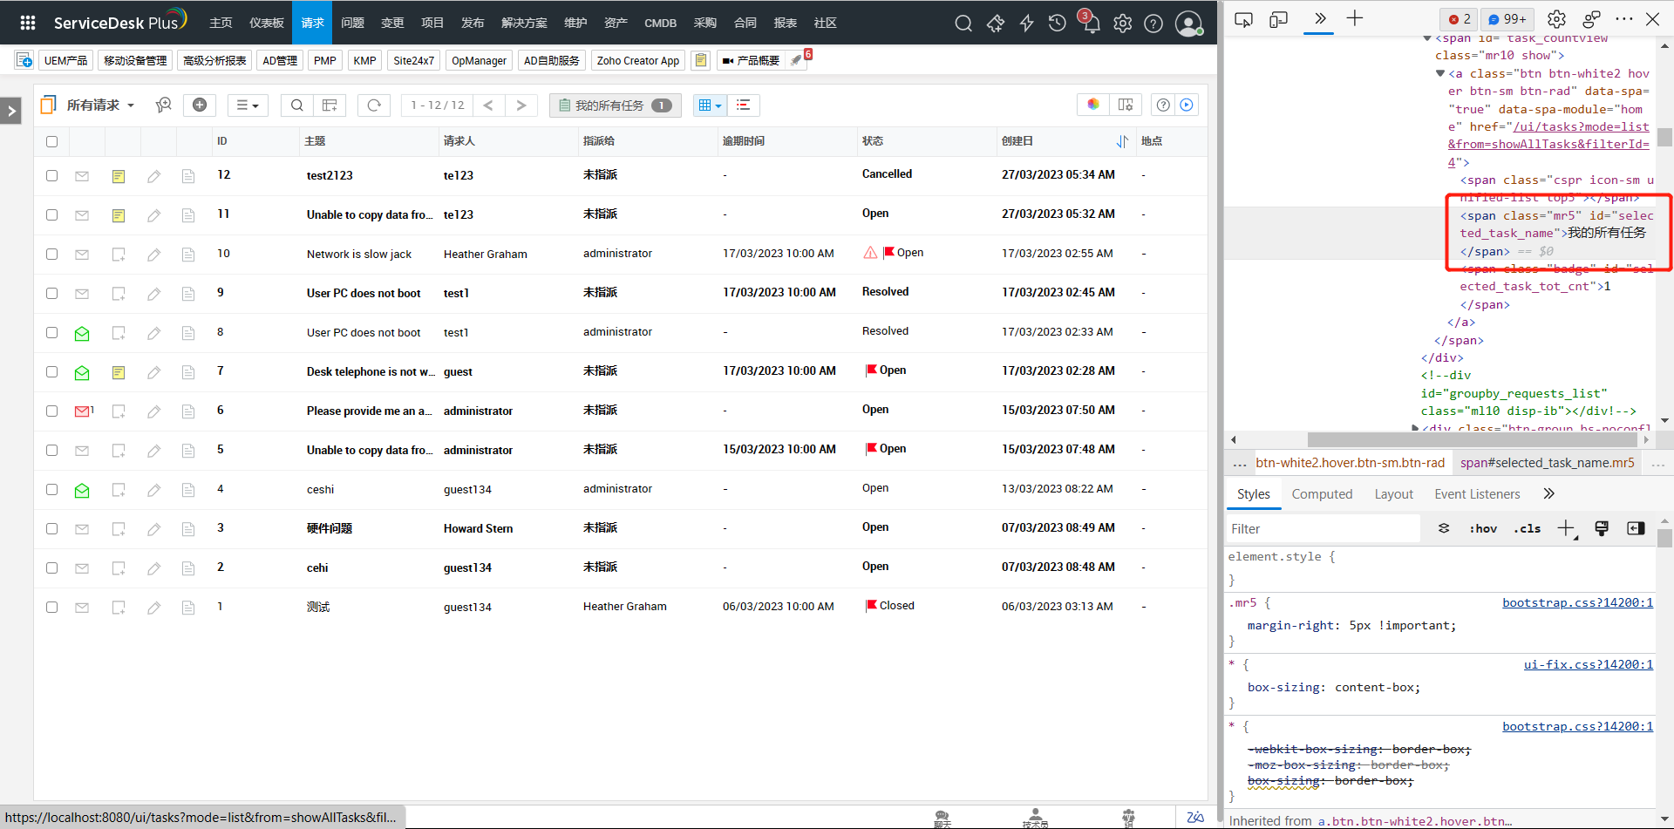The height and width of the screenshot is (829, 1674).
Task: Select the checkbox for request 3
Action: 52,529
